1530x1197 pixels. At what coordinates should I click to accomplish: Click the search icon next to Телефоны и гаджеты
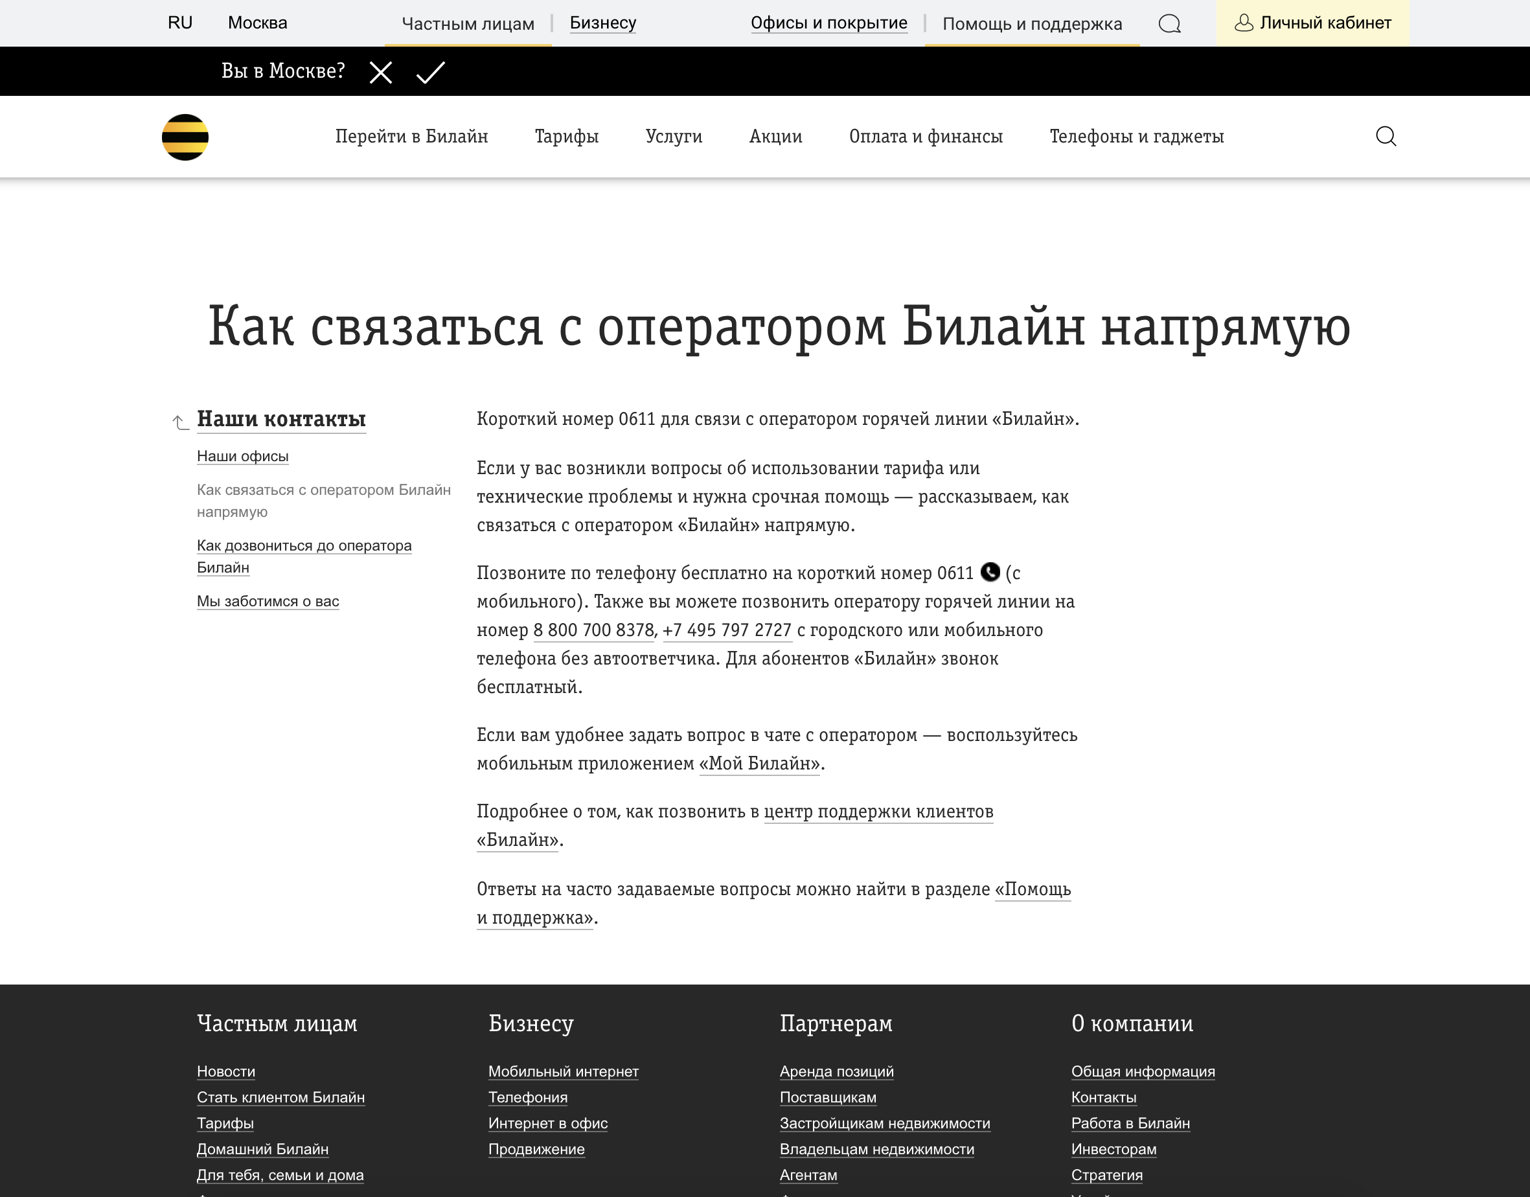1386,137
